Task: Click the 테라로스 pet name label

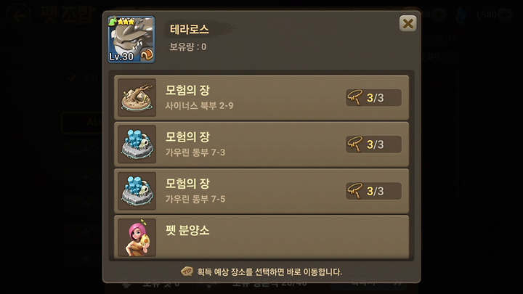Action: (190, 30)
